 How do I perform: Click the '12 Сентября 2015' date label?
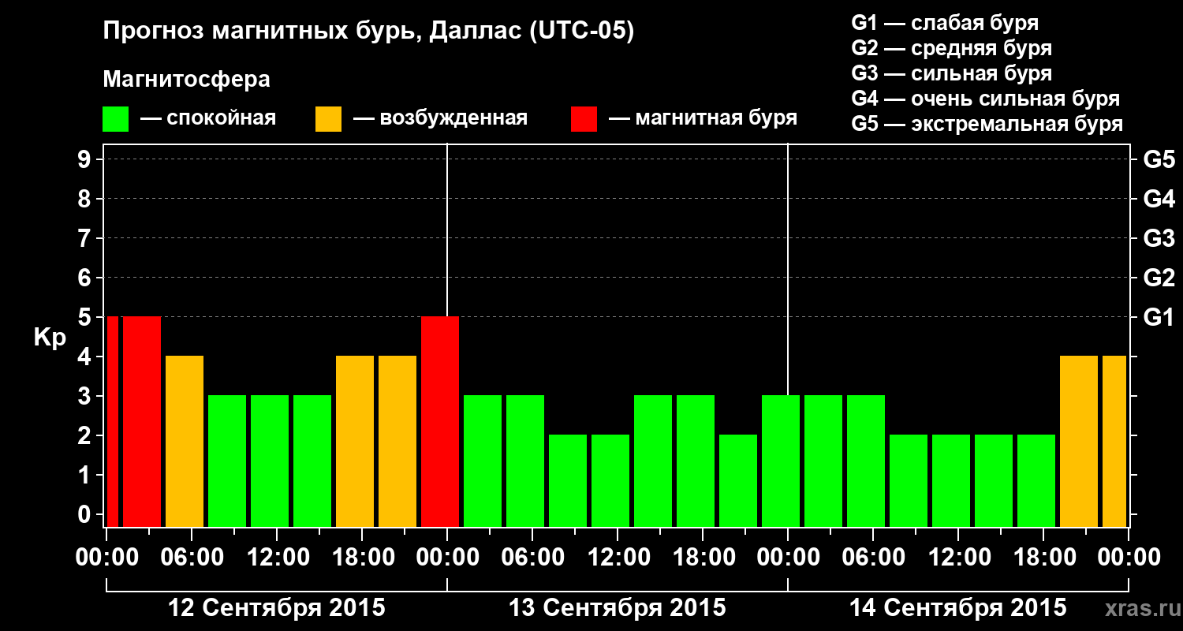click(x=277, y=608)
